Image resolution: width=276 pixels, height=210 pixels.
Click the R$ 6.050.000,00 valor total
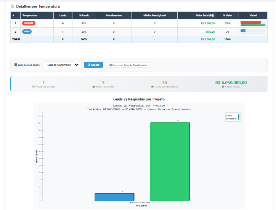pyautogui.click(x=231, y=83)
